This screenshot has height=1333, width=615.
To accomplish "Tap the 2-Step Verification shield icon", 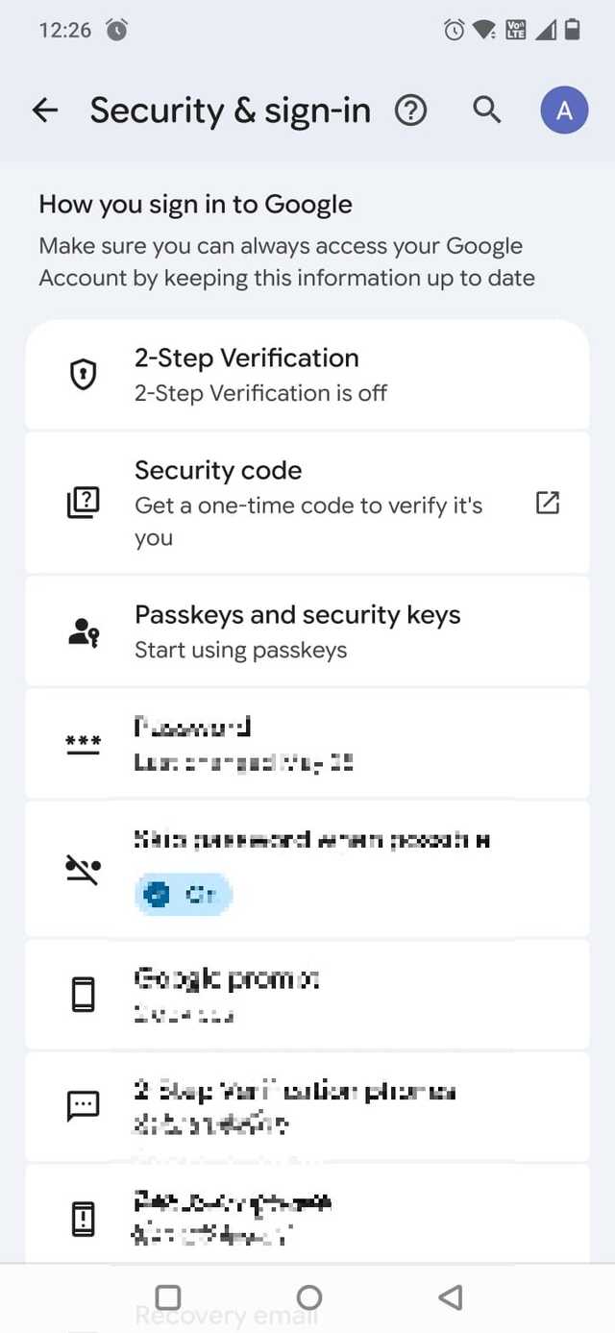I will pyautogui.click(x=84, y=375).
